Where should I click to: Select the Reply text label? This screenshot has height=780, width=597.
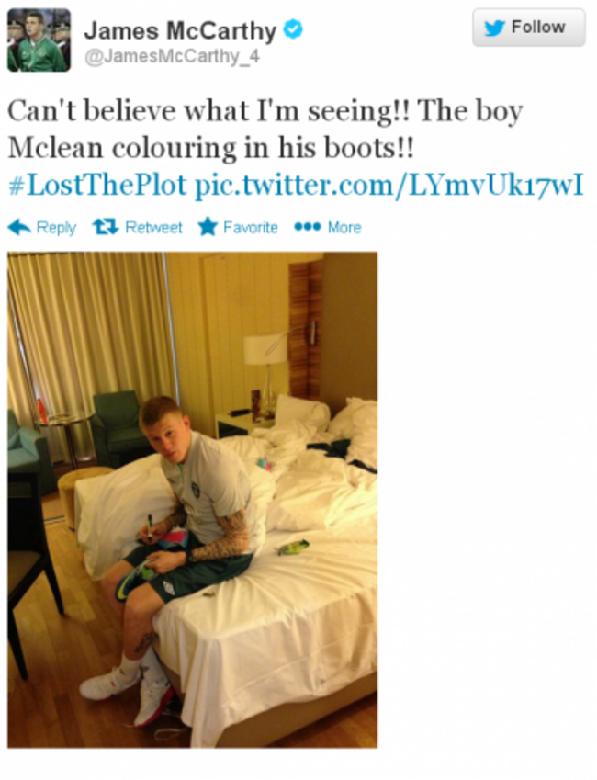(x=56, y=228)
